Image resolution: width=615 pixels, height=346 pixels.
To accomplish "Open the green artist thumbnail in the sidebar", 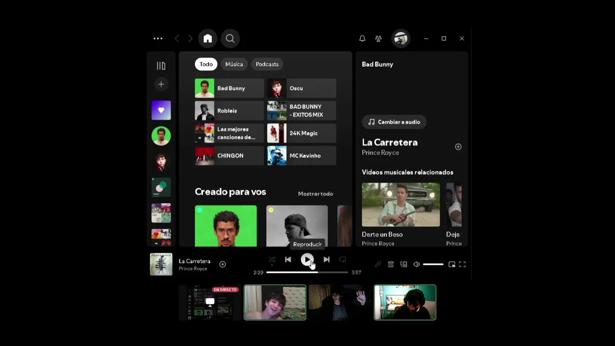I will [x=161, y=136].
